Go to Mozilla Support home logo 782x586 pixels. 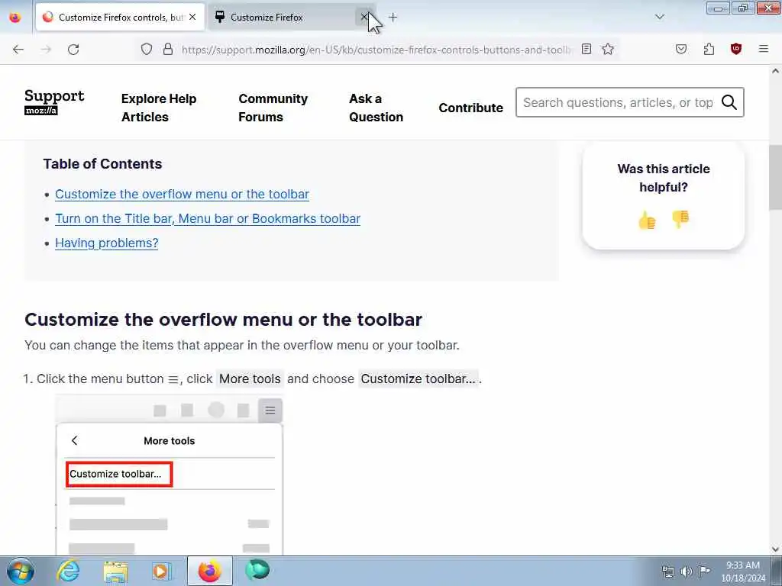coord(54,101)
